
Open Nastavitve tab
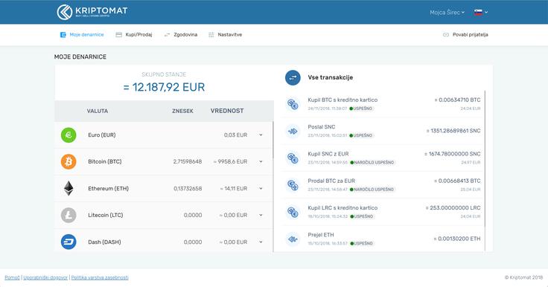pyautogui.click(x=225, y=34)
